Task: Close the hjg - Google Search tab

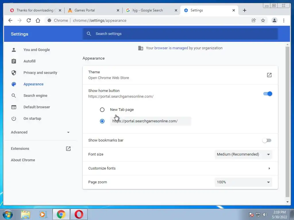Action: [x=176, y=10]
